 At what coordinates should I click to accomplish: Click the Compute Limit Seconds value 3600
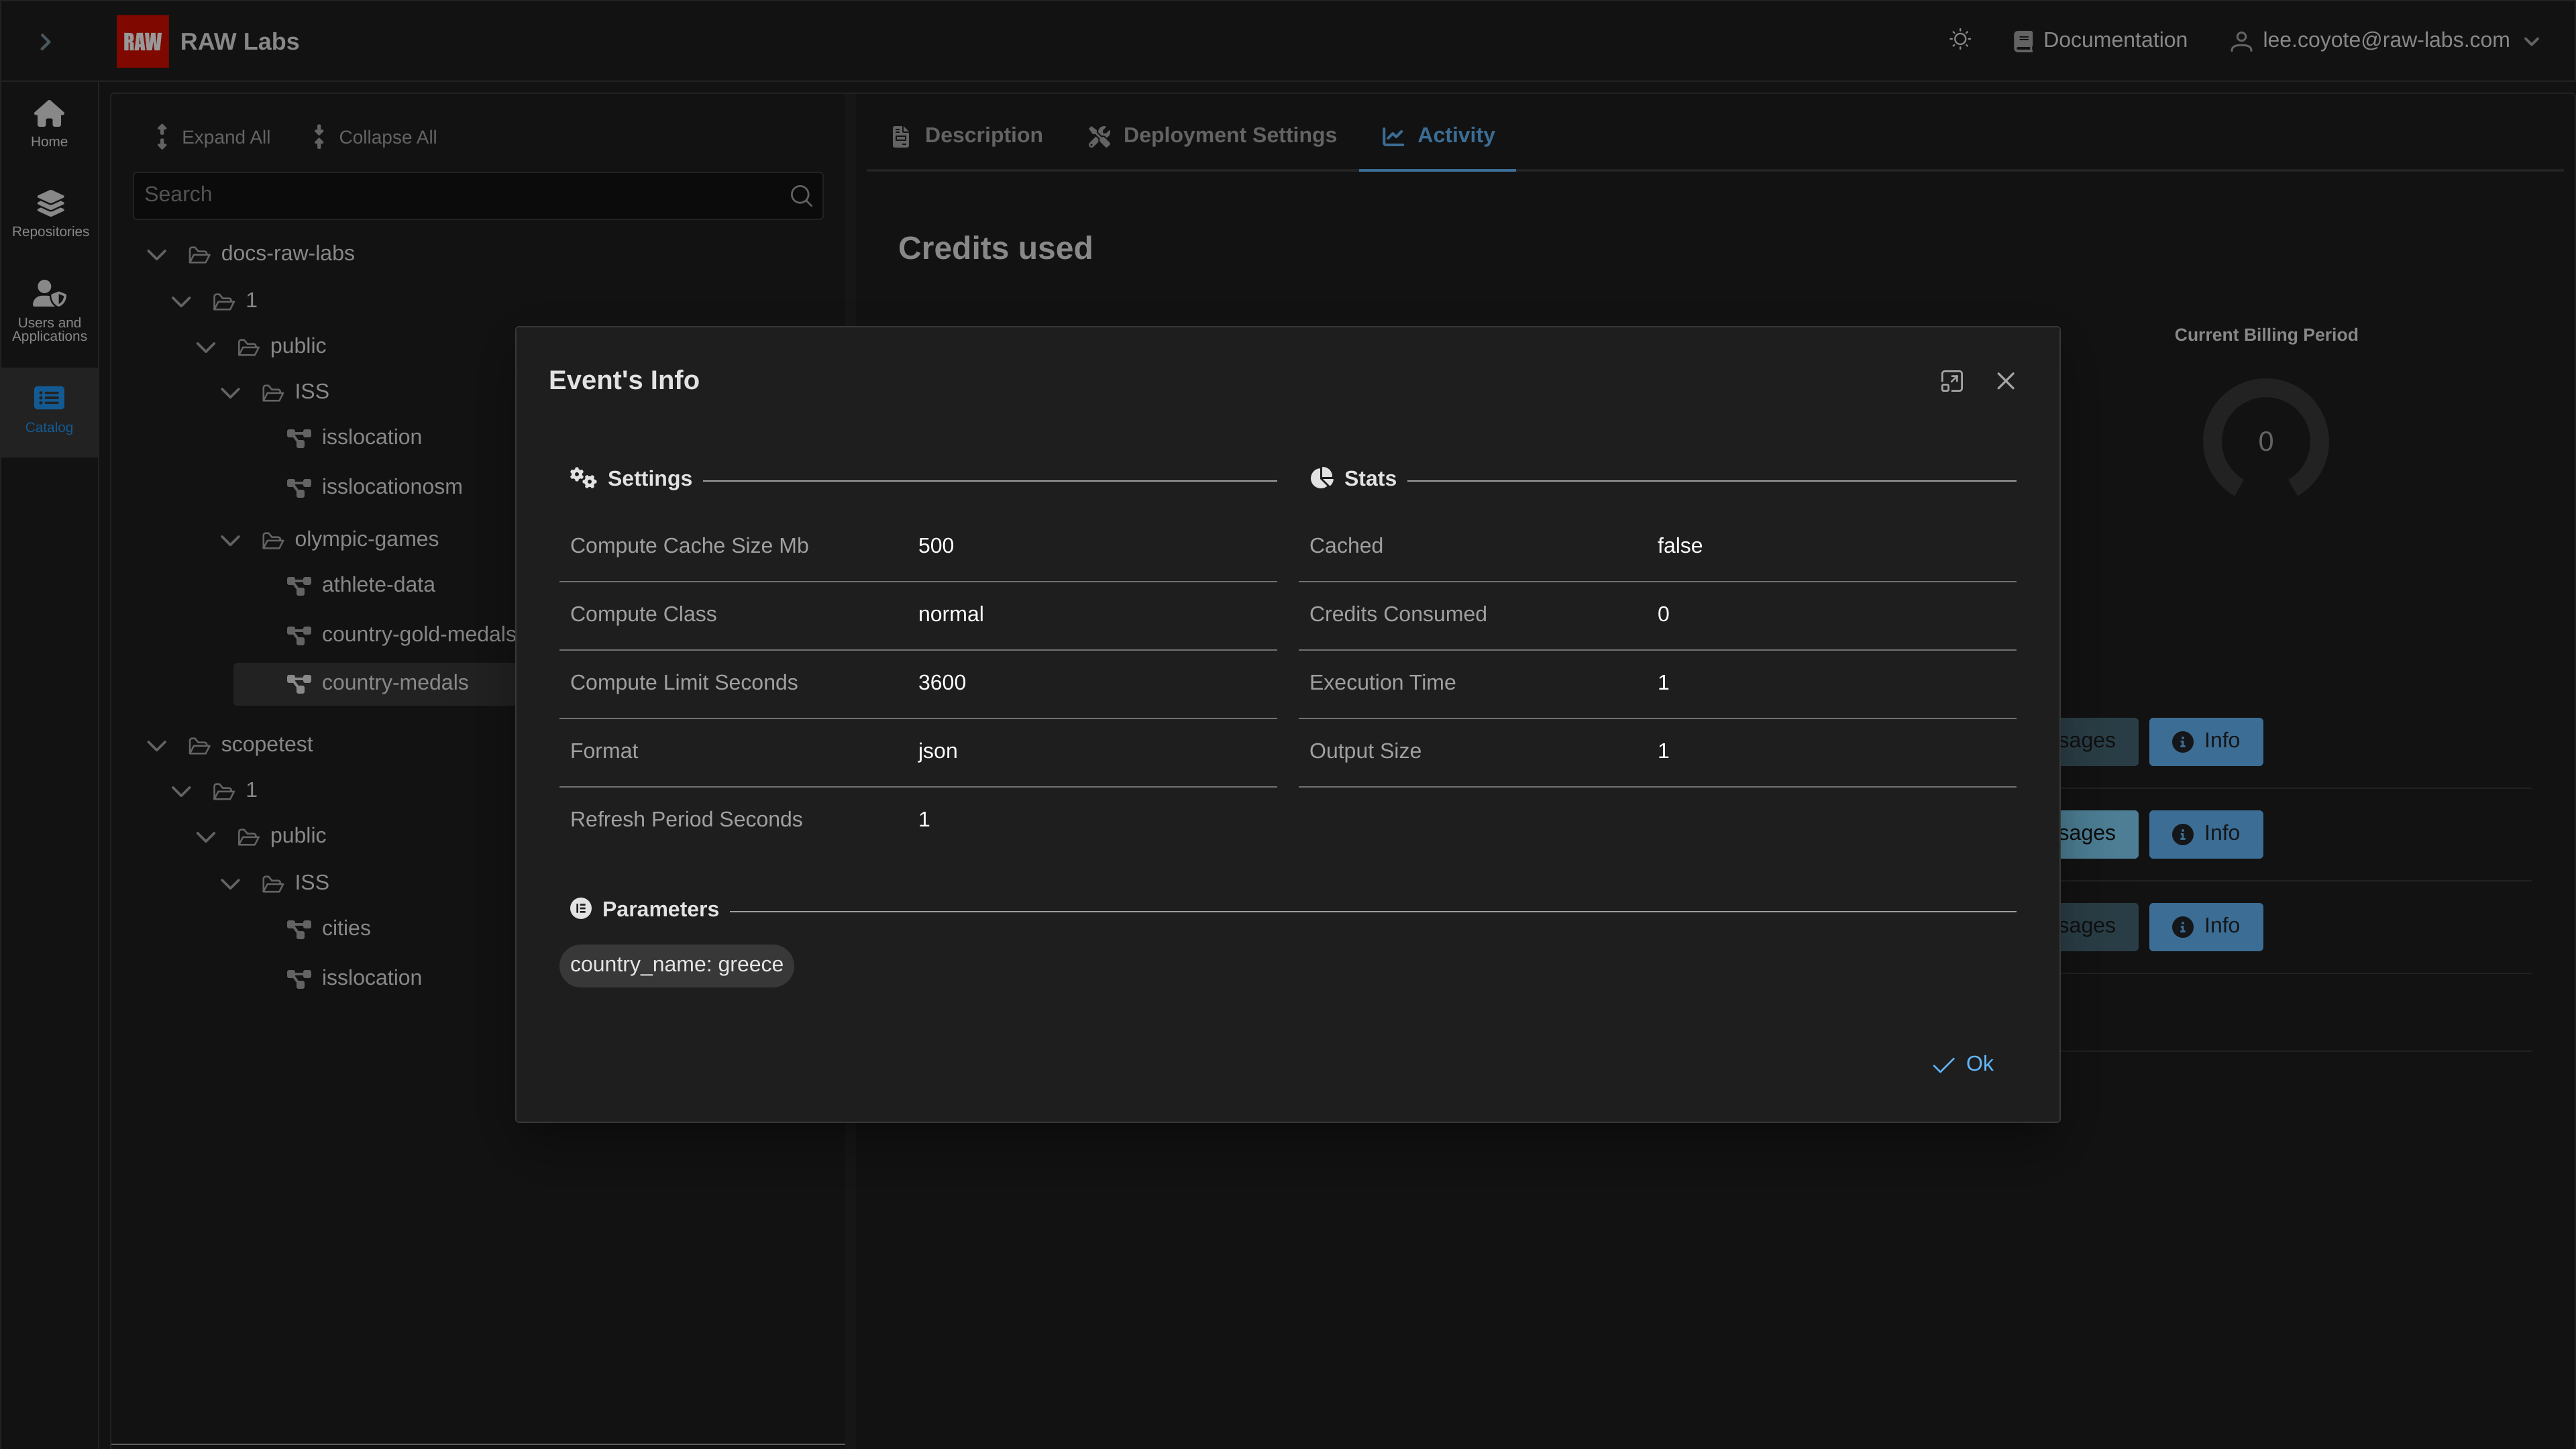point(942,683)
